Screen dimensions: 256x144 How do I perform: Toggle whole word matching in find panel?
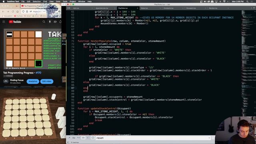tap(78, 138)
